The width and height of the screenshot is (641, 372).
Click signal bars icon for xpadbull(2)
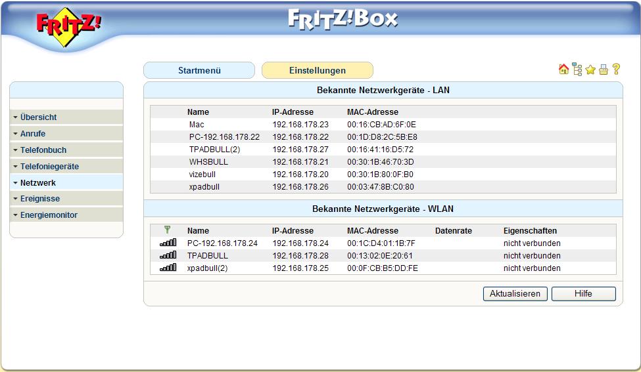point(168,268)
